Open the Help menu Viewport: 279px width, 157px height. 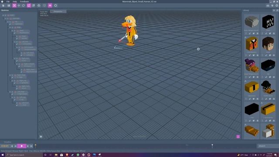(x=15, y=1)
